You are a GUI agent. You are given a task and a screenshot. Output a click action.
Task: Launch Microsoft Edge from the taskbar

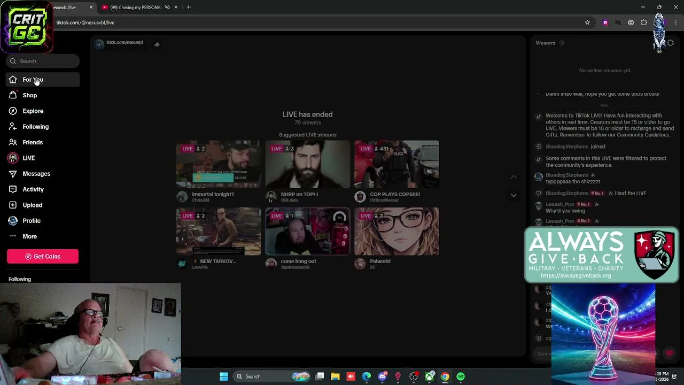click(x=367, y=376)
